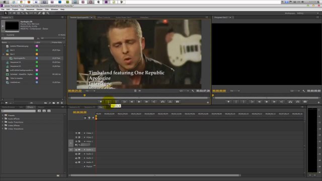Screen dimensions: 322x181
Task: Switch to the Sequence 01 timeline tab
Action: pyautogui.click(x=74, y=107)
